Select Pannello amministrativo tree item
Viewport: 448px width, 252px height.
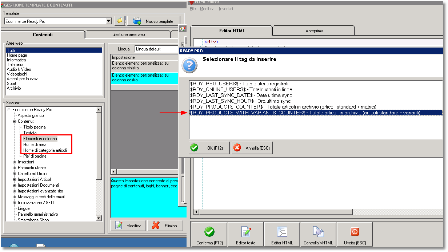[x=38, y=214]
